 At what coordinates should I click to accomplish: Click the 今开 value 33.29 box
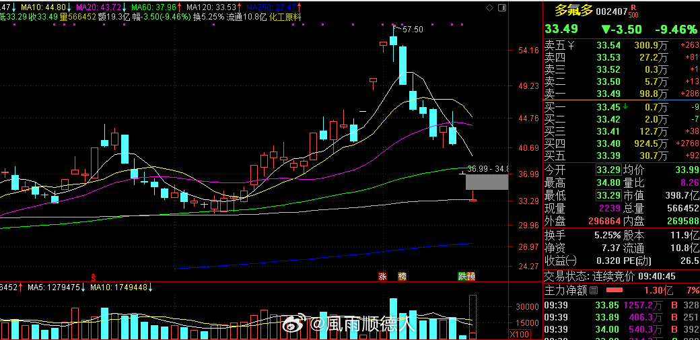click(x=609, y=170)
